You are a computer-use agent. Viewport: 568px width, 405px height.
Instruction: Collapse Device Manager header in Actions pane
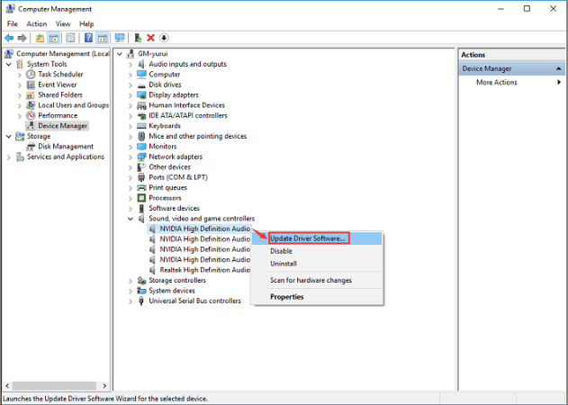click(559, 68)
